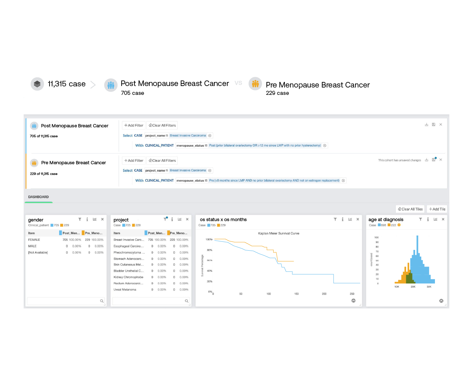Select the [Not Available] row in gender tile
The image size is (473, 378).
(66, 252)
